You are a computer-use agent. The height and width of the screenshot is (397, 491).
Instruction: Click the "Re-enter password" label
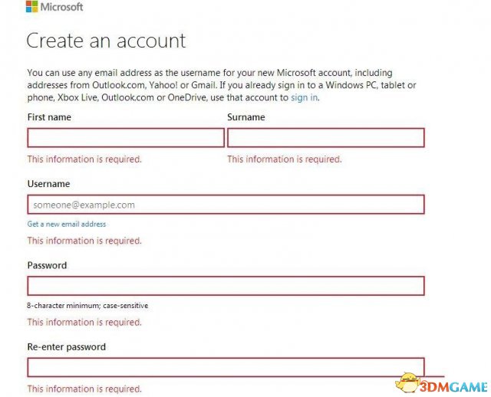67,346
